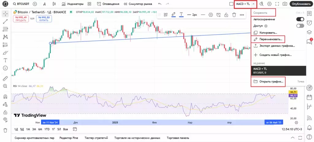
Task: Click the undo arrow in top bar
Action: pos(159,4)
